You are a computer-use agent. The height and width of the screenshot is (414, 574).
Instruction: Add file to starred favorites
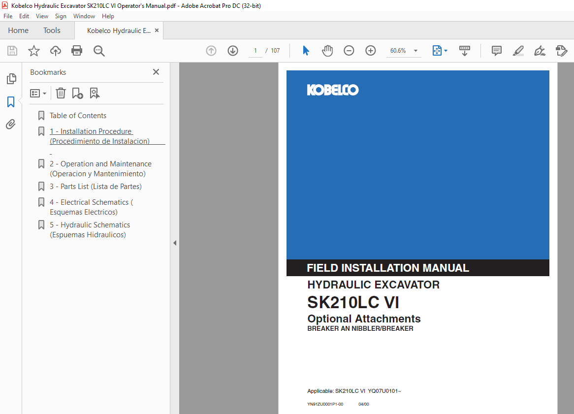point(33,51)
